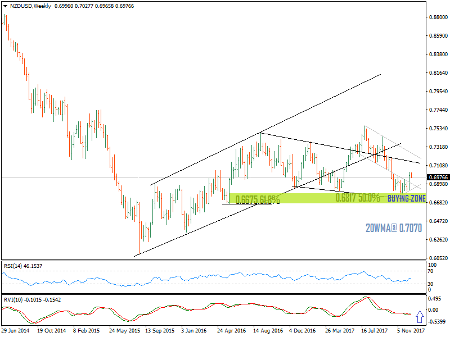Click the RVI(10) -0.1015 -0.1542 indicator label
The width and height of the screenshot is (450, 337).
[x=33, y=300]
